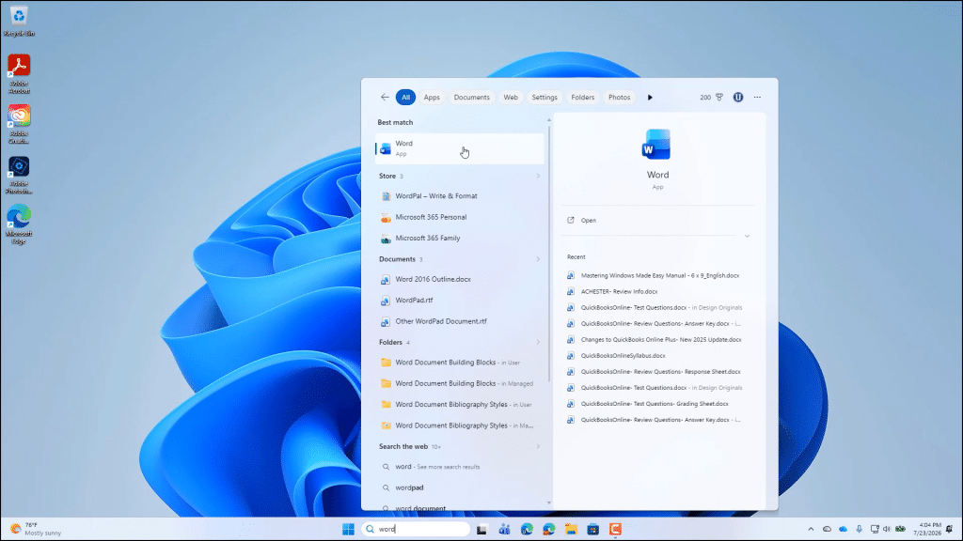The width and height of the screenshot is (963, 541).
Task: Open the clock showing 4:04 PM
Action: tap(926, 529)
